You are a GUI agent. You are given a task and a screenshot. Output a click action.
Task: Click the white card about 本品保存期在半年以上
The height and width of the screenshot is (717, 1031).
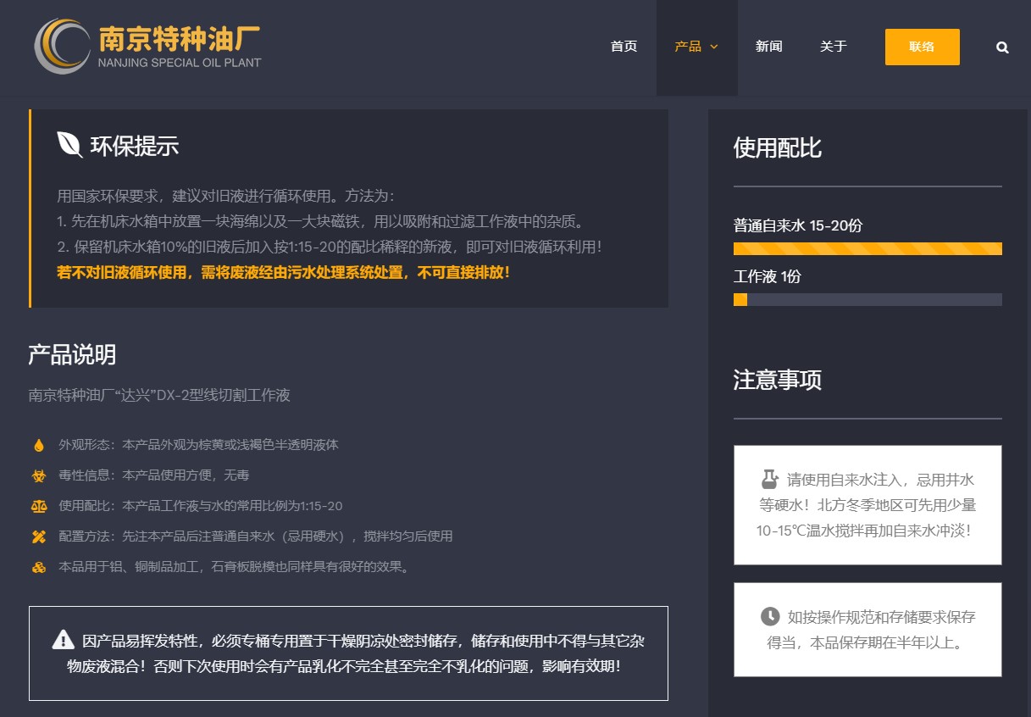tap(867, 630)
